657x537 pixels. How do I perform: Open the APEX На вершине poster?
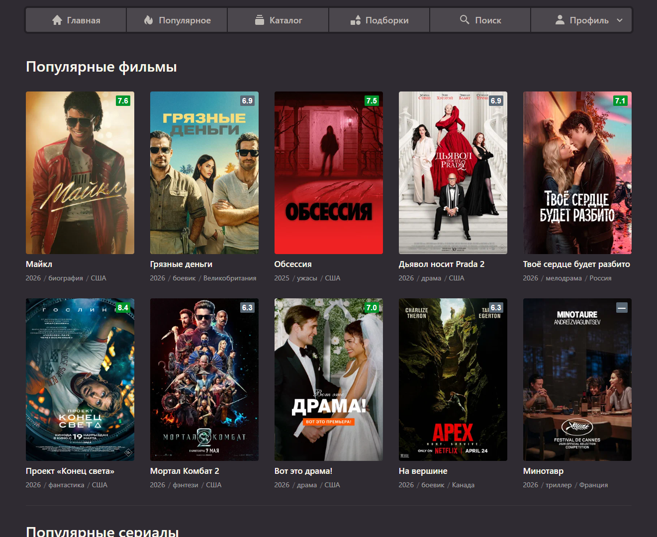453,379
